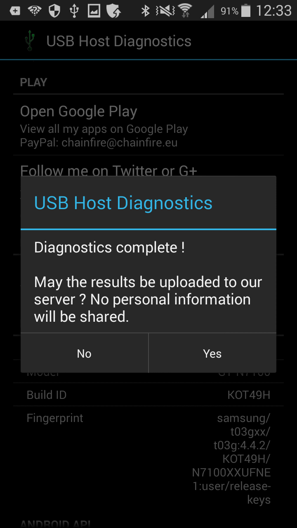
Task: Confirm upload by choosing Yes
Action: [212, 354]
